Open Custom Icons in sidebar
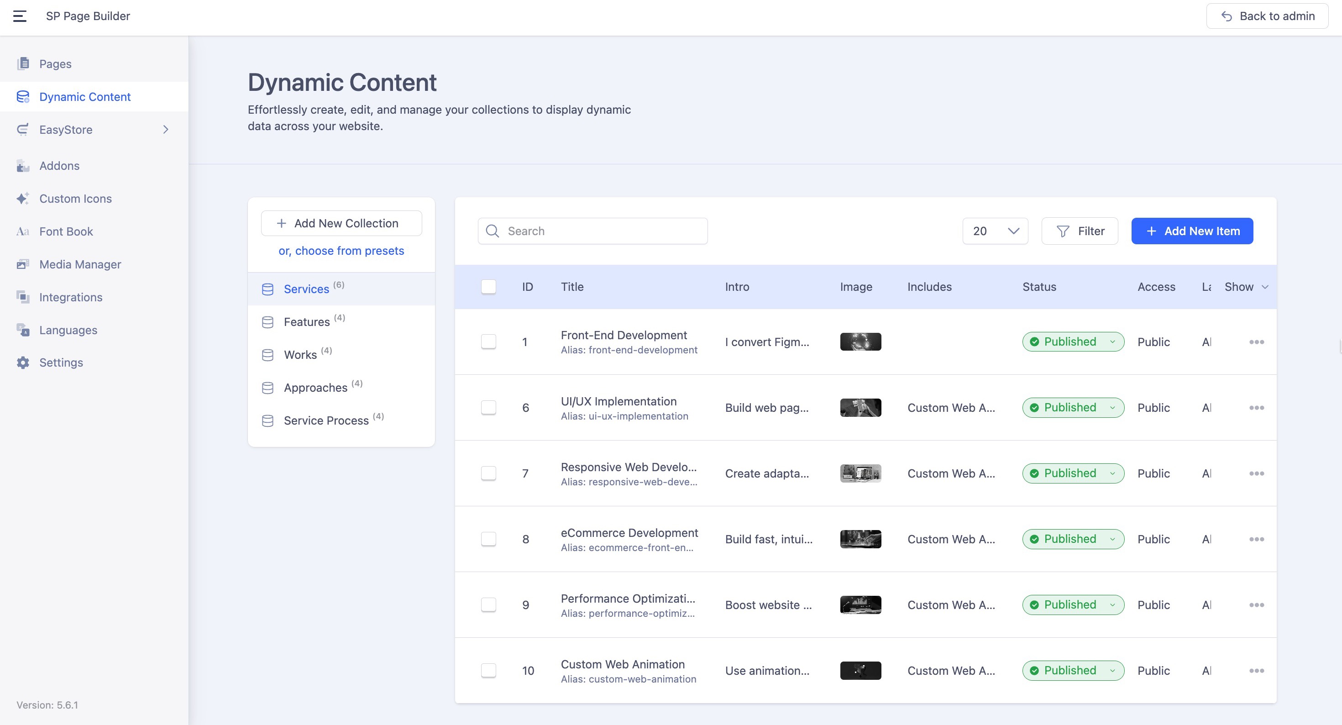The width and height of the screenshot is (1342, 725). pos(75,199)
